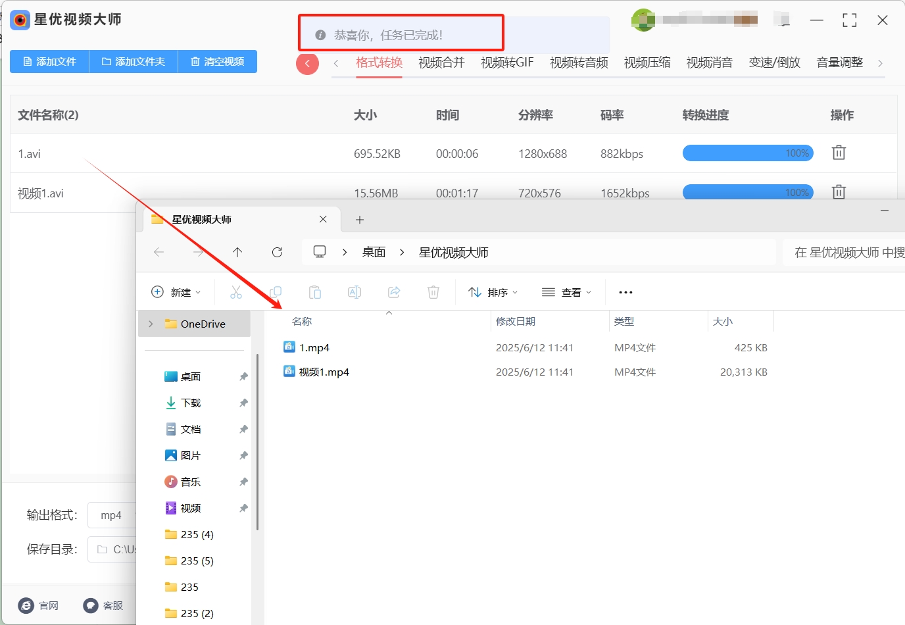Open the 官网 link
The width and height of the screenshot is (905, 625).
[x=39, y=605]
